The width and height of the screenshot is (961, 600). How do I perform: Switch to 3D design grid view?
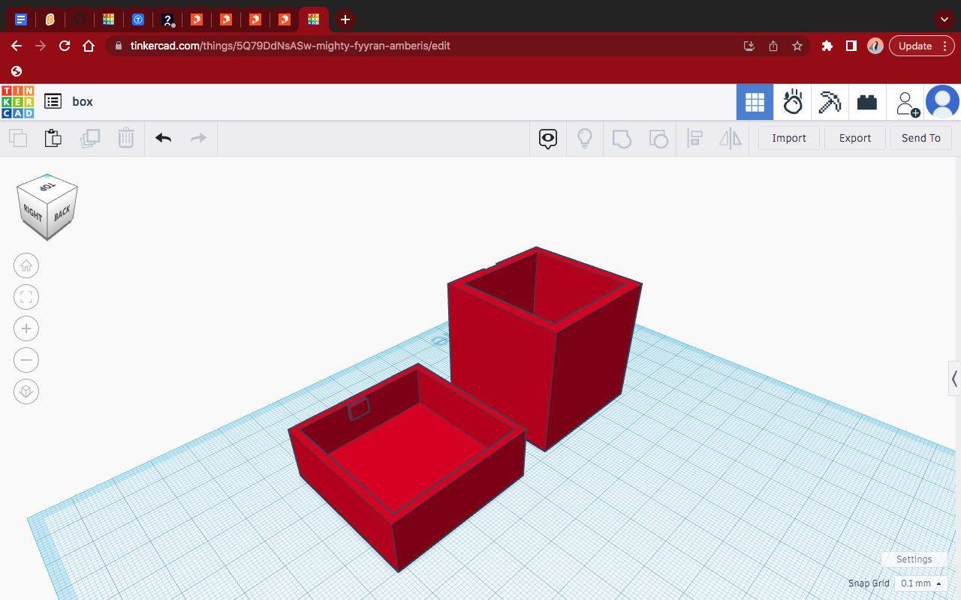coord(755,102)
